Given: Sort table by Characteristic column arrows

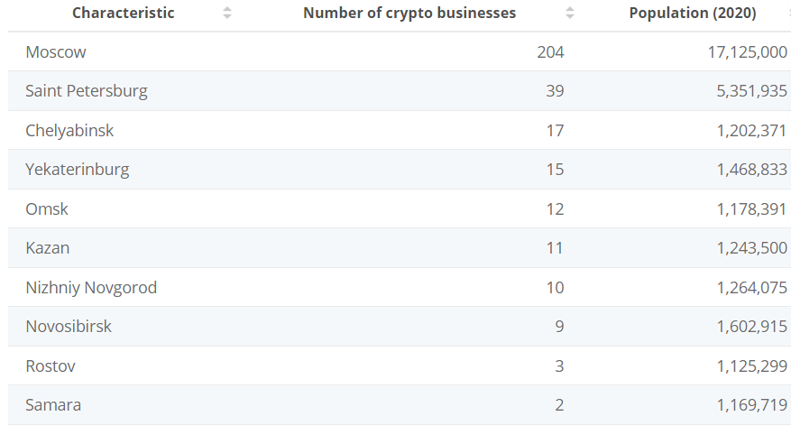Looking at the screenshot, I should pyautogui.click(x=227, y=13).
